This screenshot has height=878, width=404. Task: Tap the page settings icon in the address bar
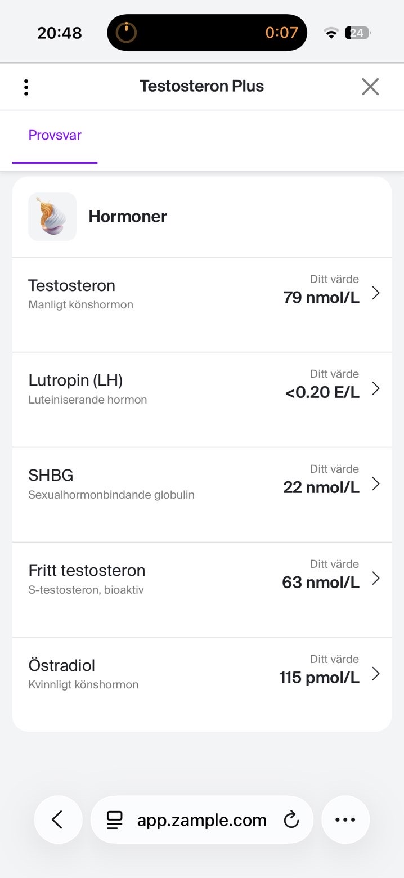(x=115, y=820)
